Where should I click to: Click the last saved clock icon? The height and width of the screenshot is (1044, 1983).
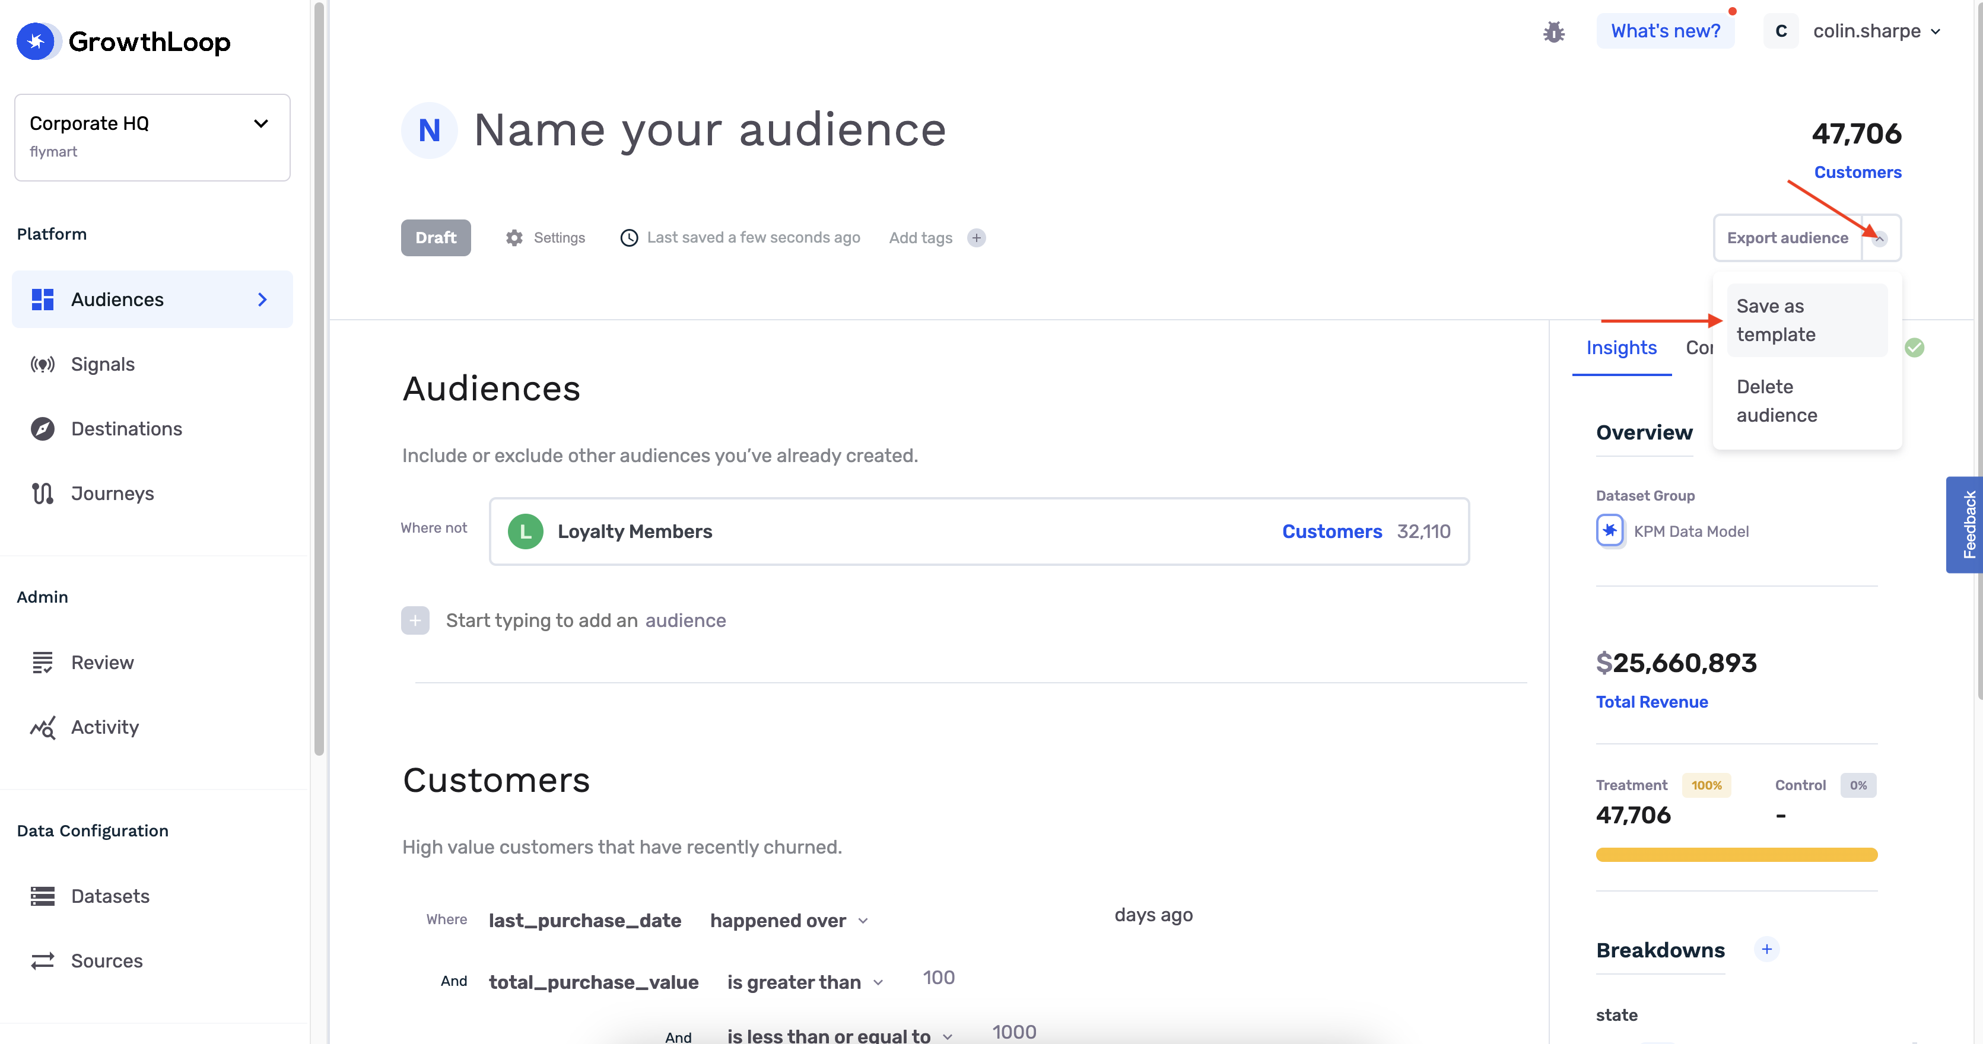[x=629, y=238]
